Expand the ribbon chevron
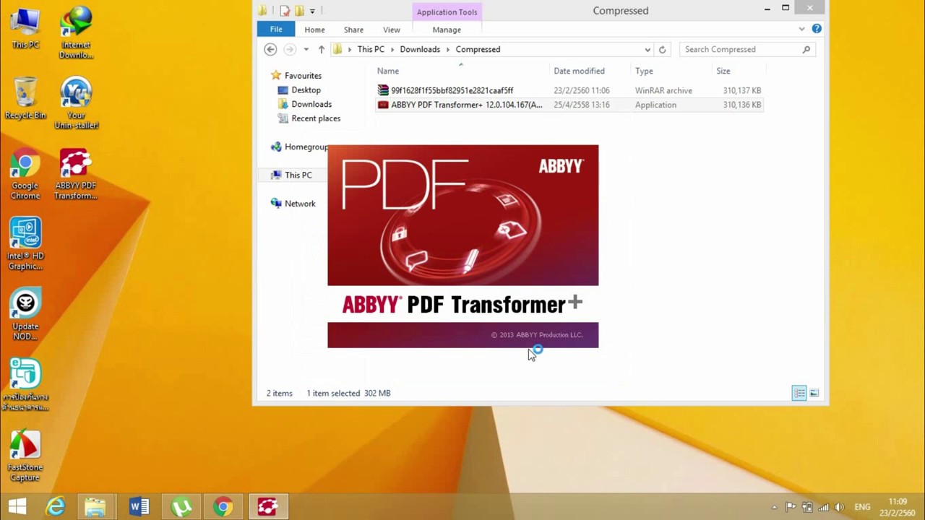Viewport: 925px width, 520px height. pyautogui.click(x=801, y=29)
